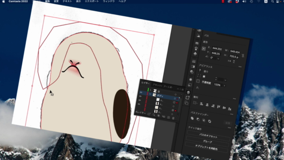
Task: Toggle visibility eye of first path sublayer
Action: click(140, 96)
